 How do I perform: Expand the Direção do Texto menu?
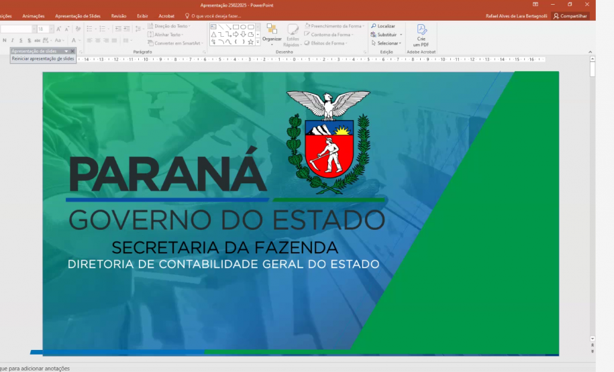pyautogui.click(x=169, y=26)
